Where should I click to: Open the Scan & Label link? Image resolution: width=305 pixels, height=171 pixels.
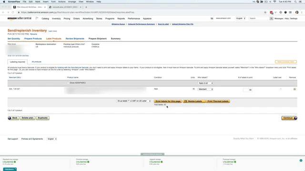coord(163,24)
